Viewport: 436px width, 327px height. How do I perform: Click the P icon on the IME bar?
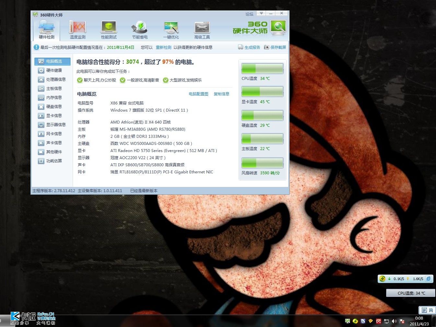coord(424,310)
